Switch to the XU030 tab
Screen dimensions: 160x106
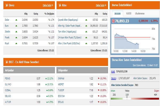click(129, 13)
